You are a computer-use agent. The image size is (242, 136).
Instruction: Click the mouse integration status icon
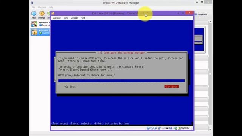point(176,128)
